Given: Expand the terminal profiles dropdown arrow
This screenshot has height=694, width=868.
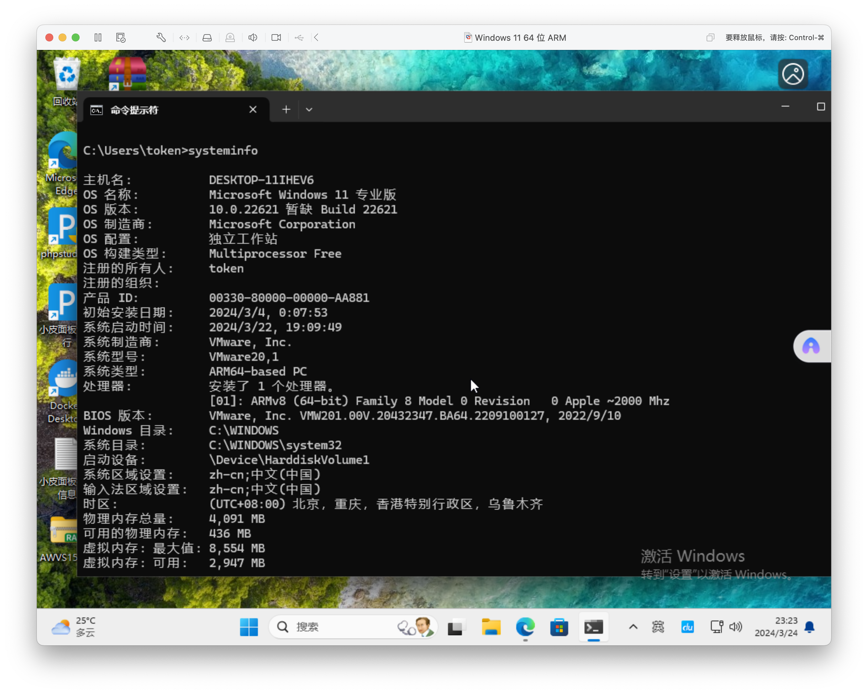Looking at the screenshot, I should click(309, 109).
